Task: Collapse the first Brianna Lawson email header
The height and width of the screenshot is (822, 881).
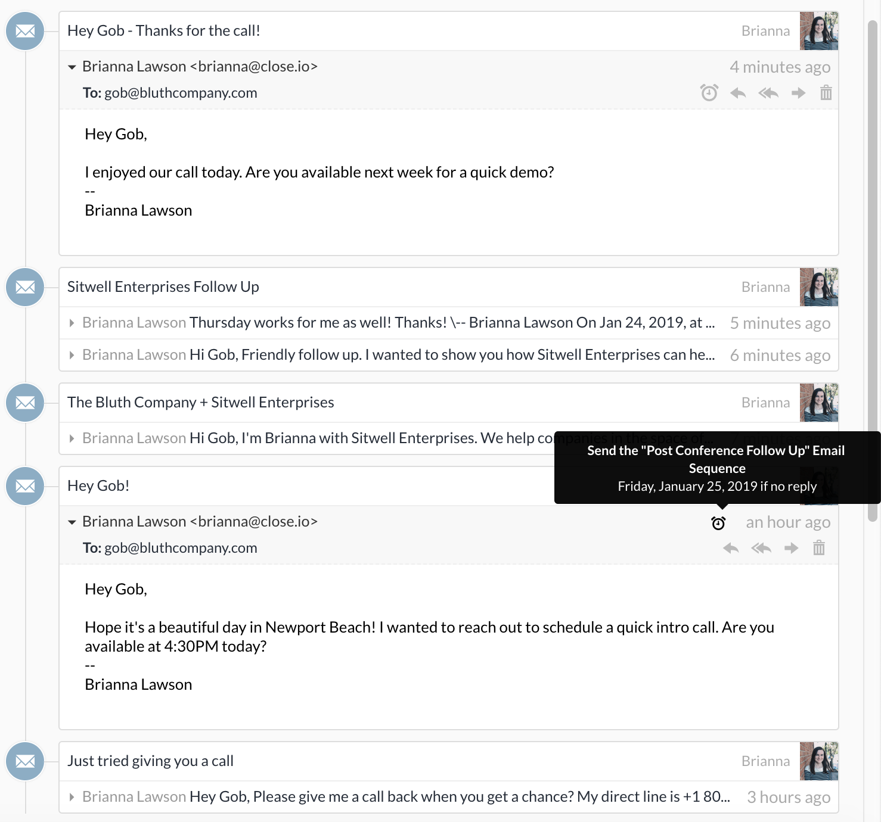Action: [72, 67]
